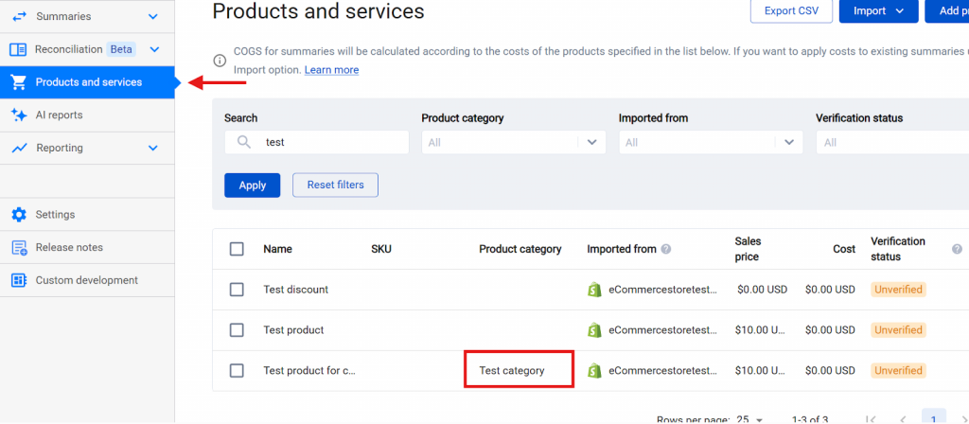Click the help icon beside Imported from header
This screenshot has width=969, height=424.
click(666, 250)
